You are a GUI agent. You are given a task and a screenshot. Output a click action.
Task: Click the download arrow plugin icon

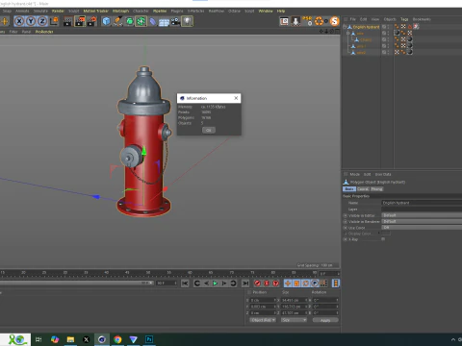click(x=295, y=21)
